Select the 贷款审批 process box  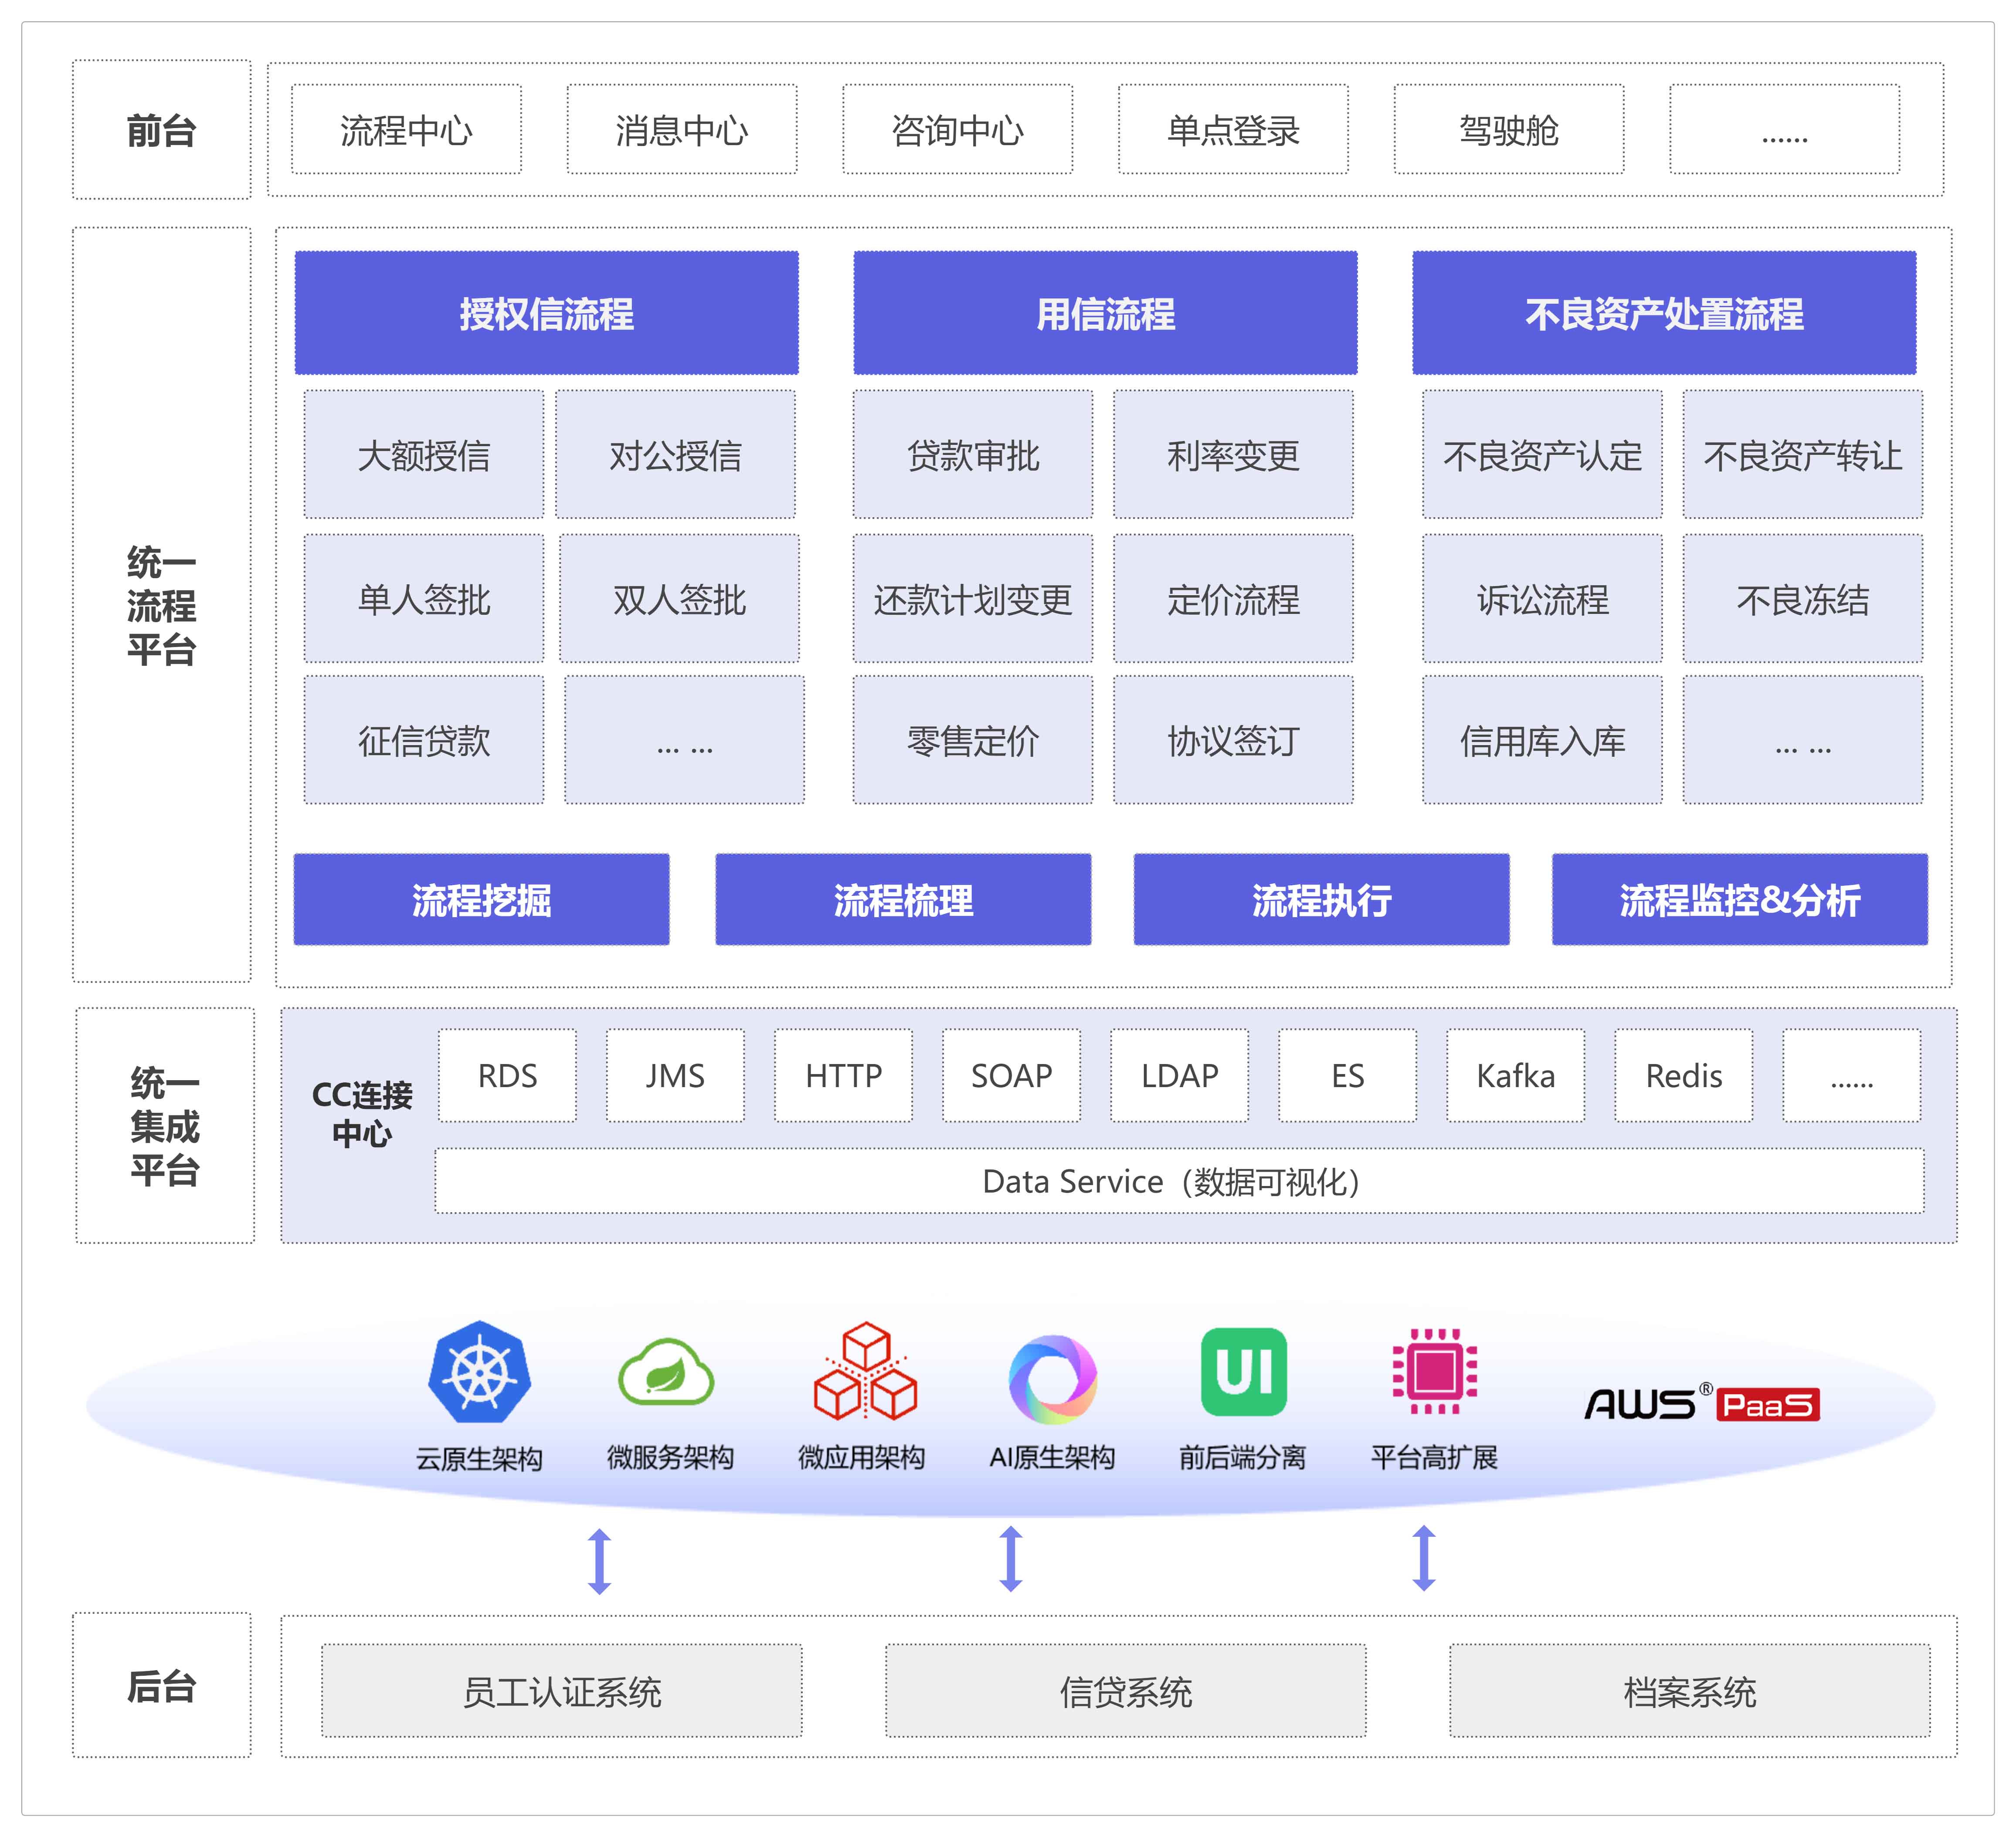point(972,455)
